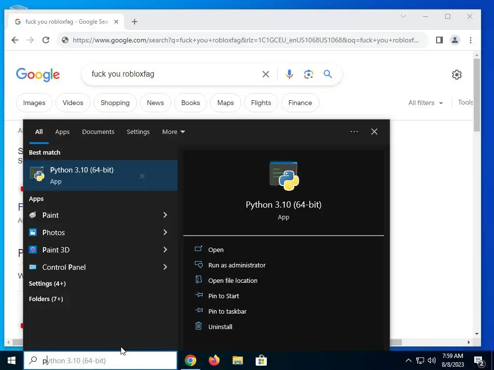Choose Uninstall for Python 3.10
This screenshot has width=494, height=370.
(x=220, y=327)
